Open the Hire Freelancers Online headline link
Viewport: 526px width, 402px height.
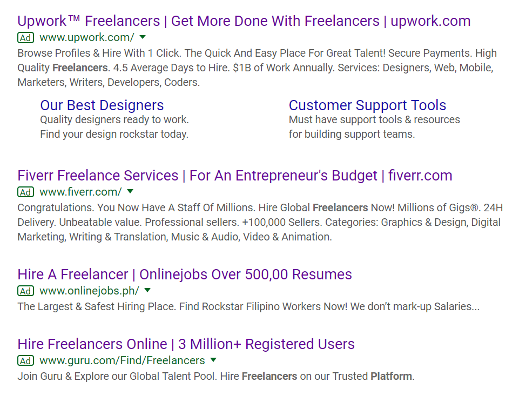coord(186,344)
